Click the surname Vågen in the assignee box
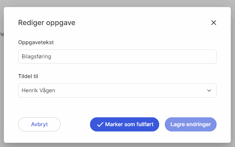This screenshot has width=235, height=147. 47,90
